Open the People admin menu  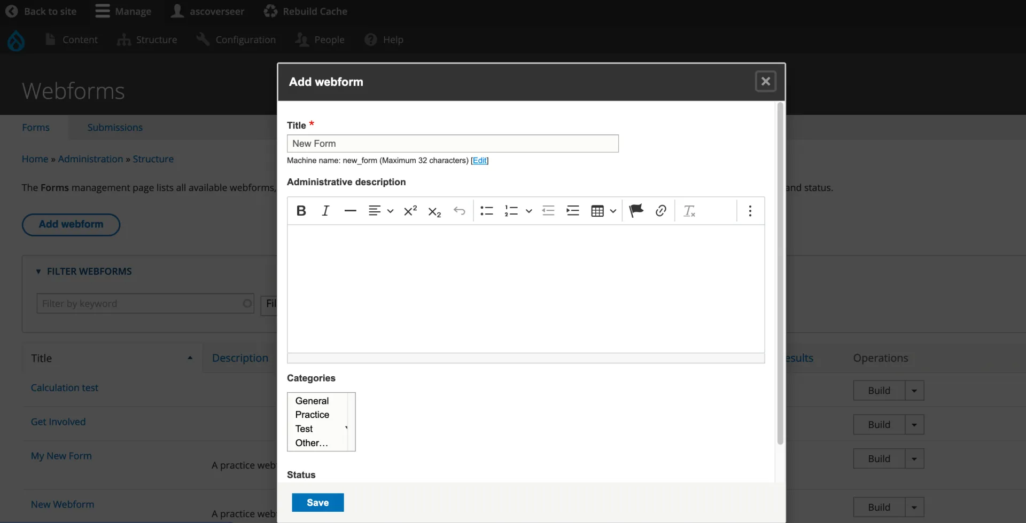click(x=320, y=39)
